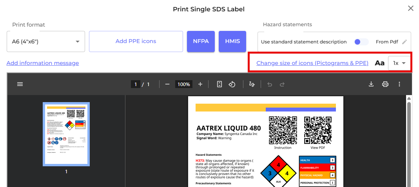Click the H373 hazard code
Screen dimensions: 419x187
tap(200, 160)
